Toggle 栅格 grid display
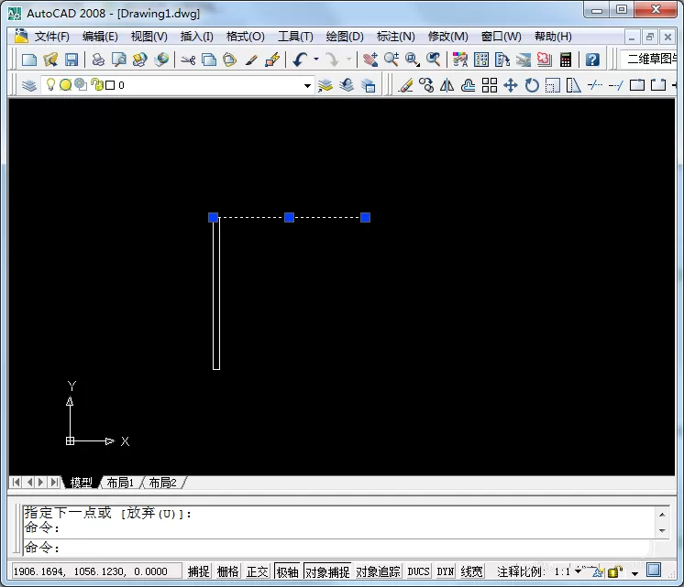 [x=227, y=571]
